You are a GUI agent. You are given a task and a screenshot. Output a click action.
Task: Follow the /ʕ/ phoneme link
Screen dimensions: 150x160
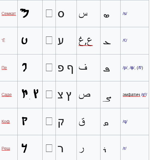pyautogui.click(x=125, y=40)
